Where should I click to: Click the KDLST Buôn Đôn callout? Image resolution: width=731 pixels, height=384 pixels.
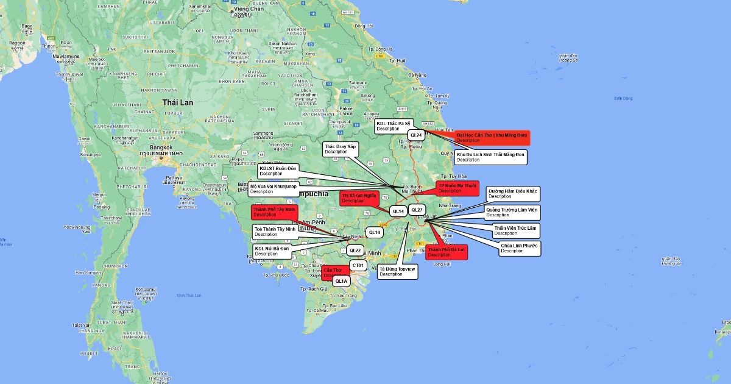pyautogui.click(x=278, y=171)
